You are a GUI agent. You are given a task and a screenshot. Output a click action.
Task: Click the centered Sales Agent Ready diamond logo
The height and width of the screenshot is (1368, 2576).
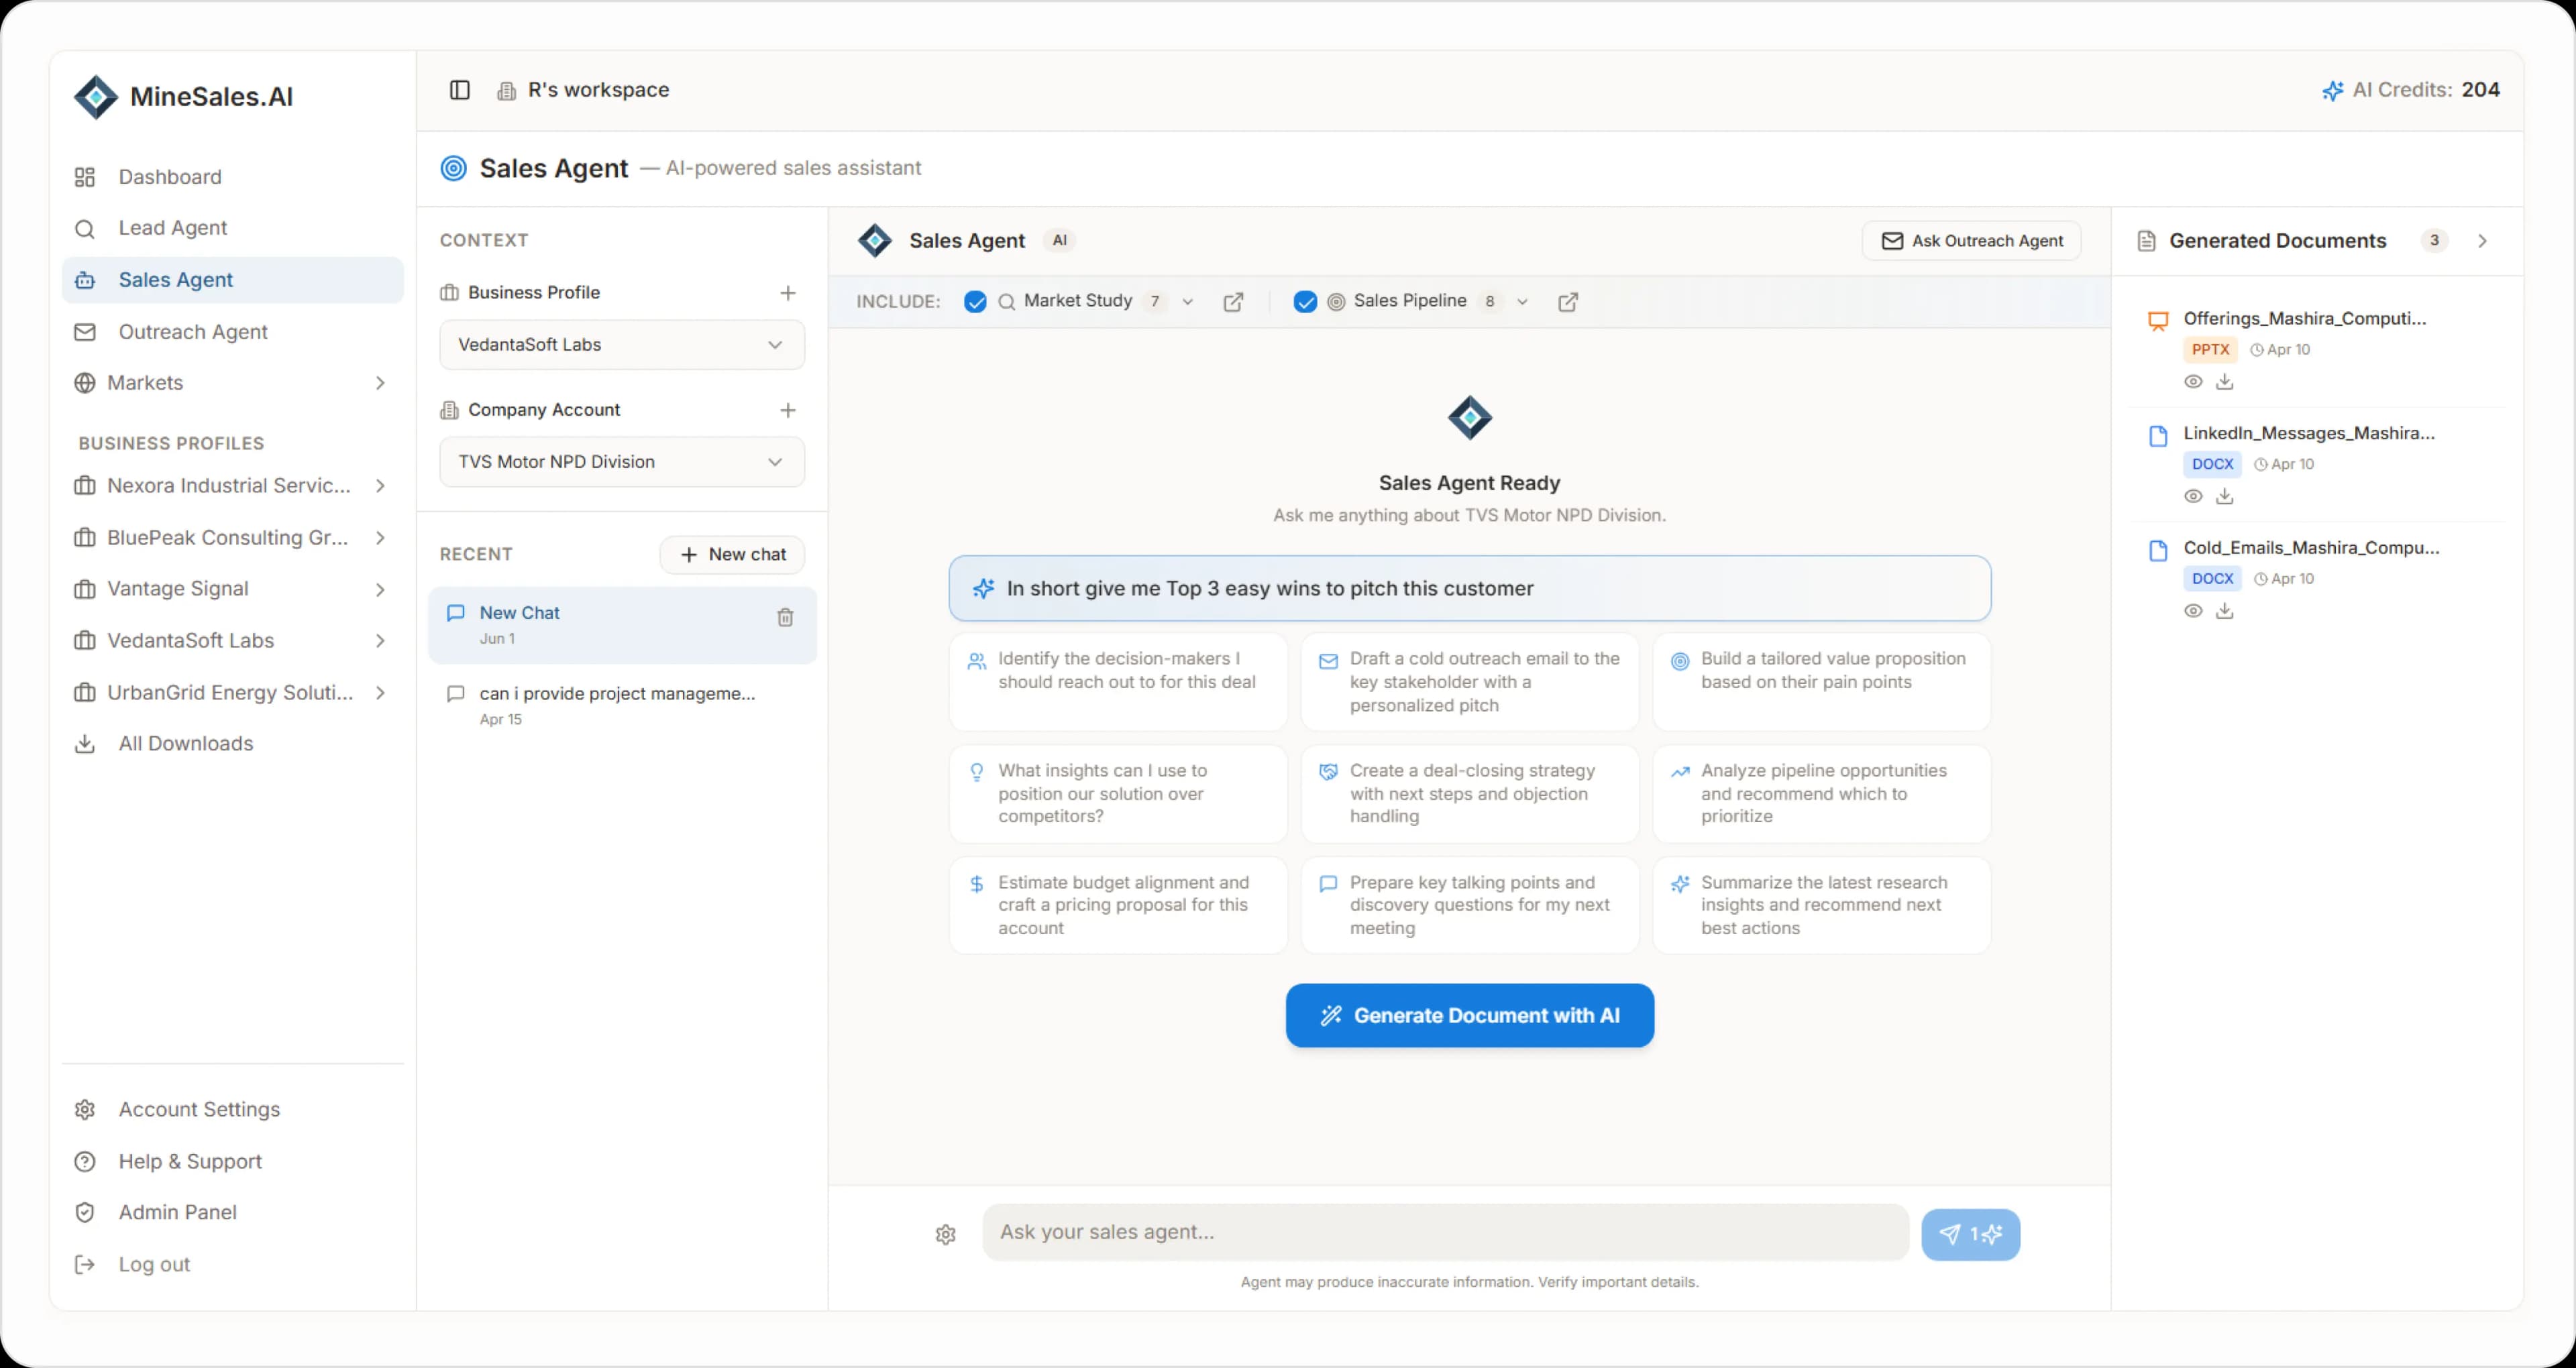pos(1470,418)
